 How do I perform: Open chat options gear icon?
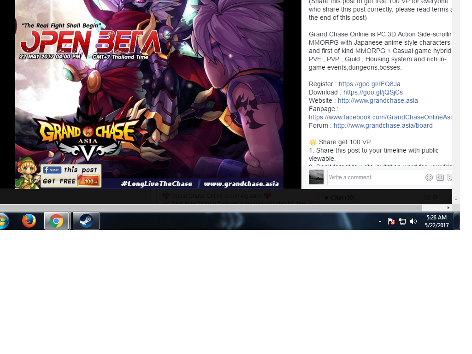435,197
